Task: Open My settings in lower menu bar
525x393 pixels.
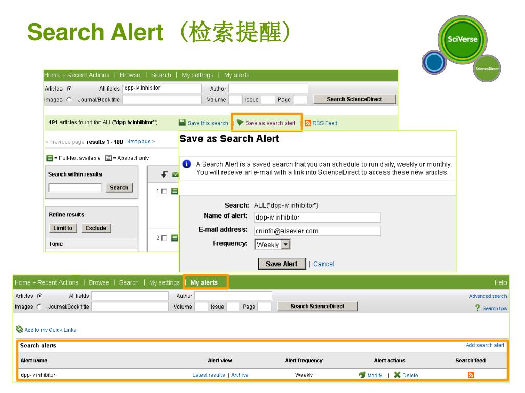Action: click(165, 282)
